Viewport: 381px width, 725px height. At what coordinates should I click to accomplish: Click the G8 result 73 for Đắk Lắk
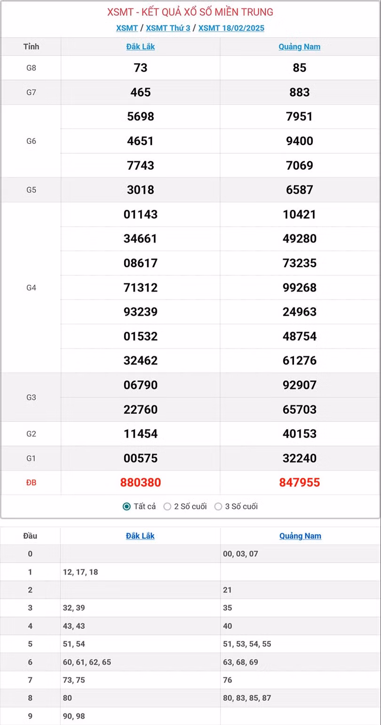141,68
